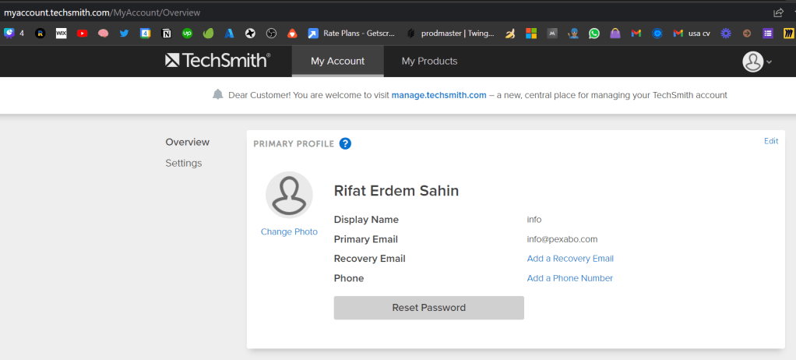Open the green Envato leaf bookmark
The height and width of the screenshot is (360, 796).
pyautogui.click(x=208, y=34)
